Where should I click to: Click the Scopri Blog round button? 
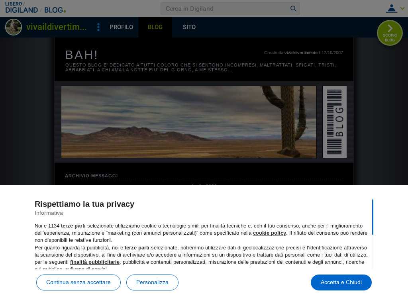[390, 33]
